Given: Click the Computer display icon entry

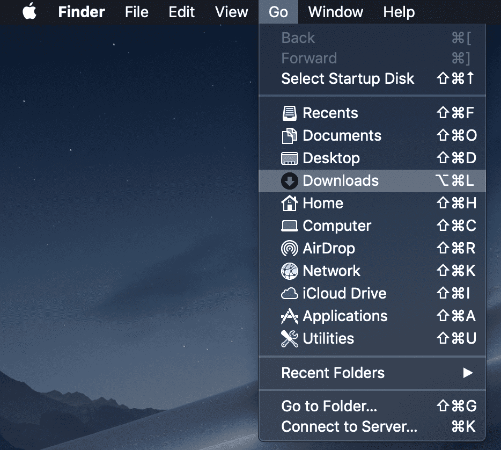Looking at the screenshot, I should (x=336, y=226).
